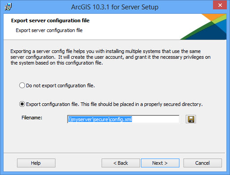Click the description paragraph about exporting config

tap(111, 57)
